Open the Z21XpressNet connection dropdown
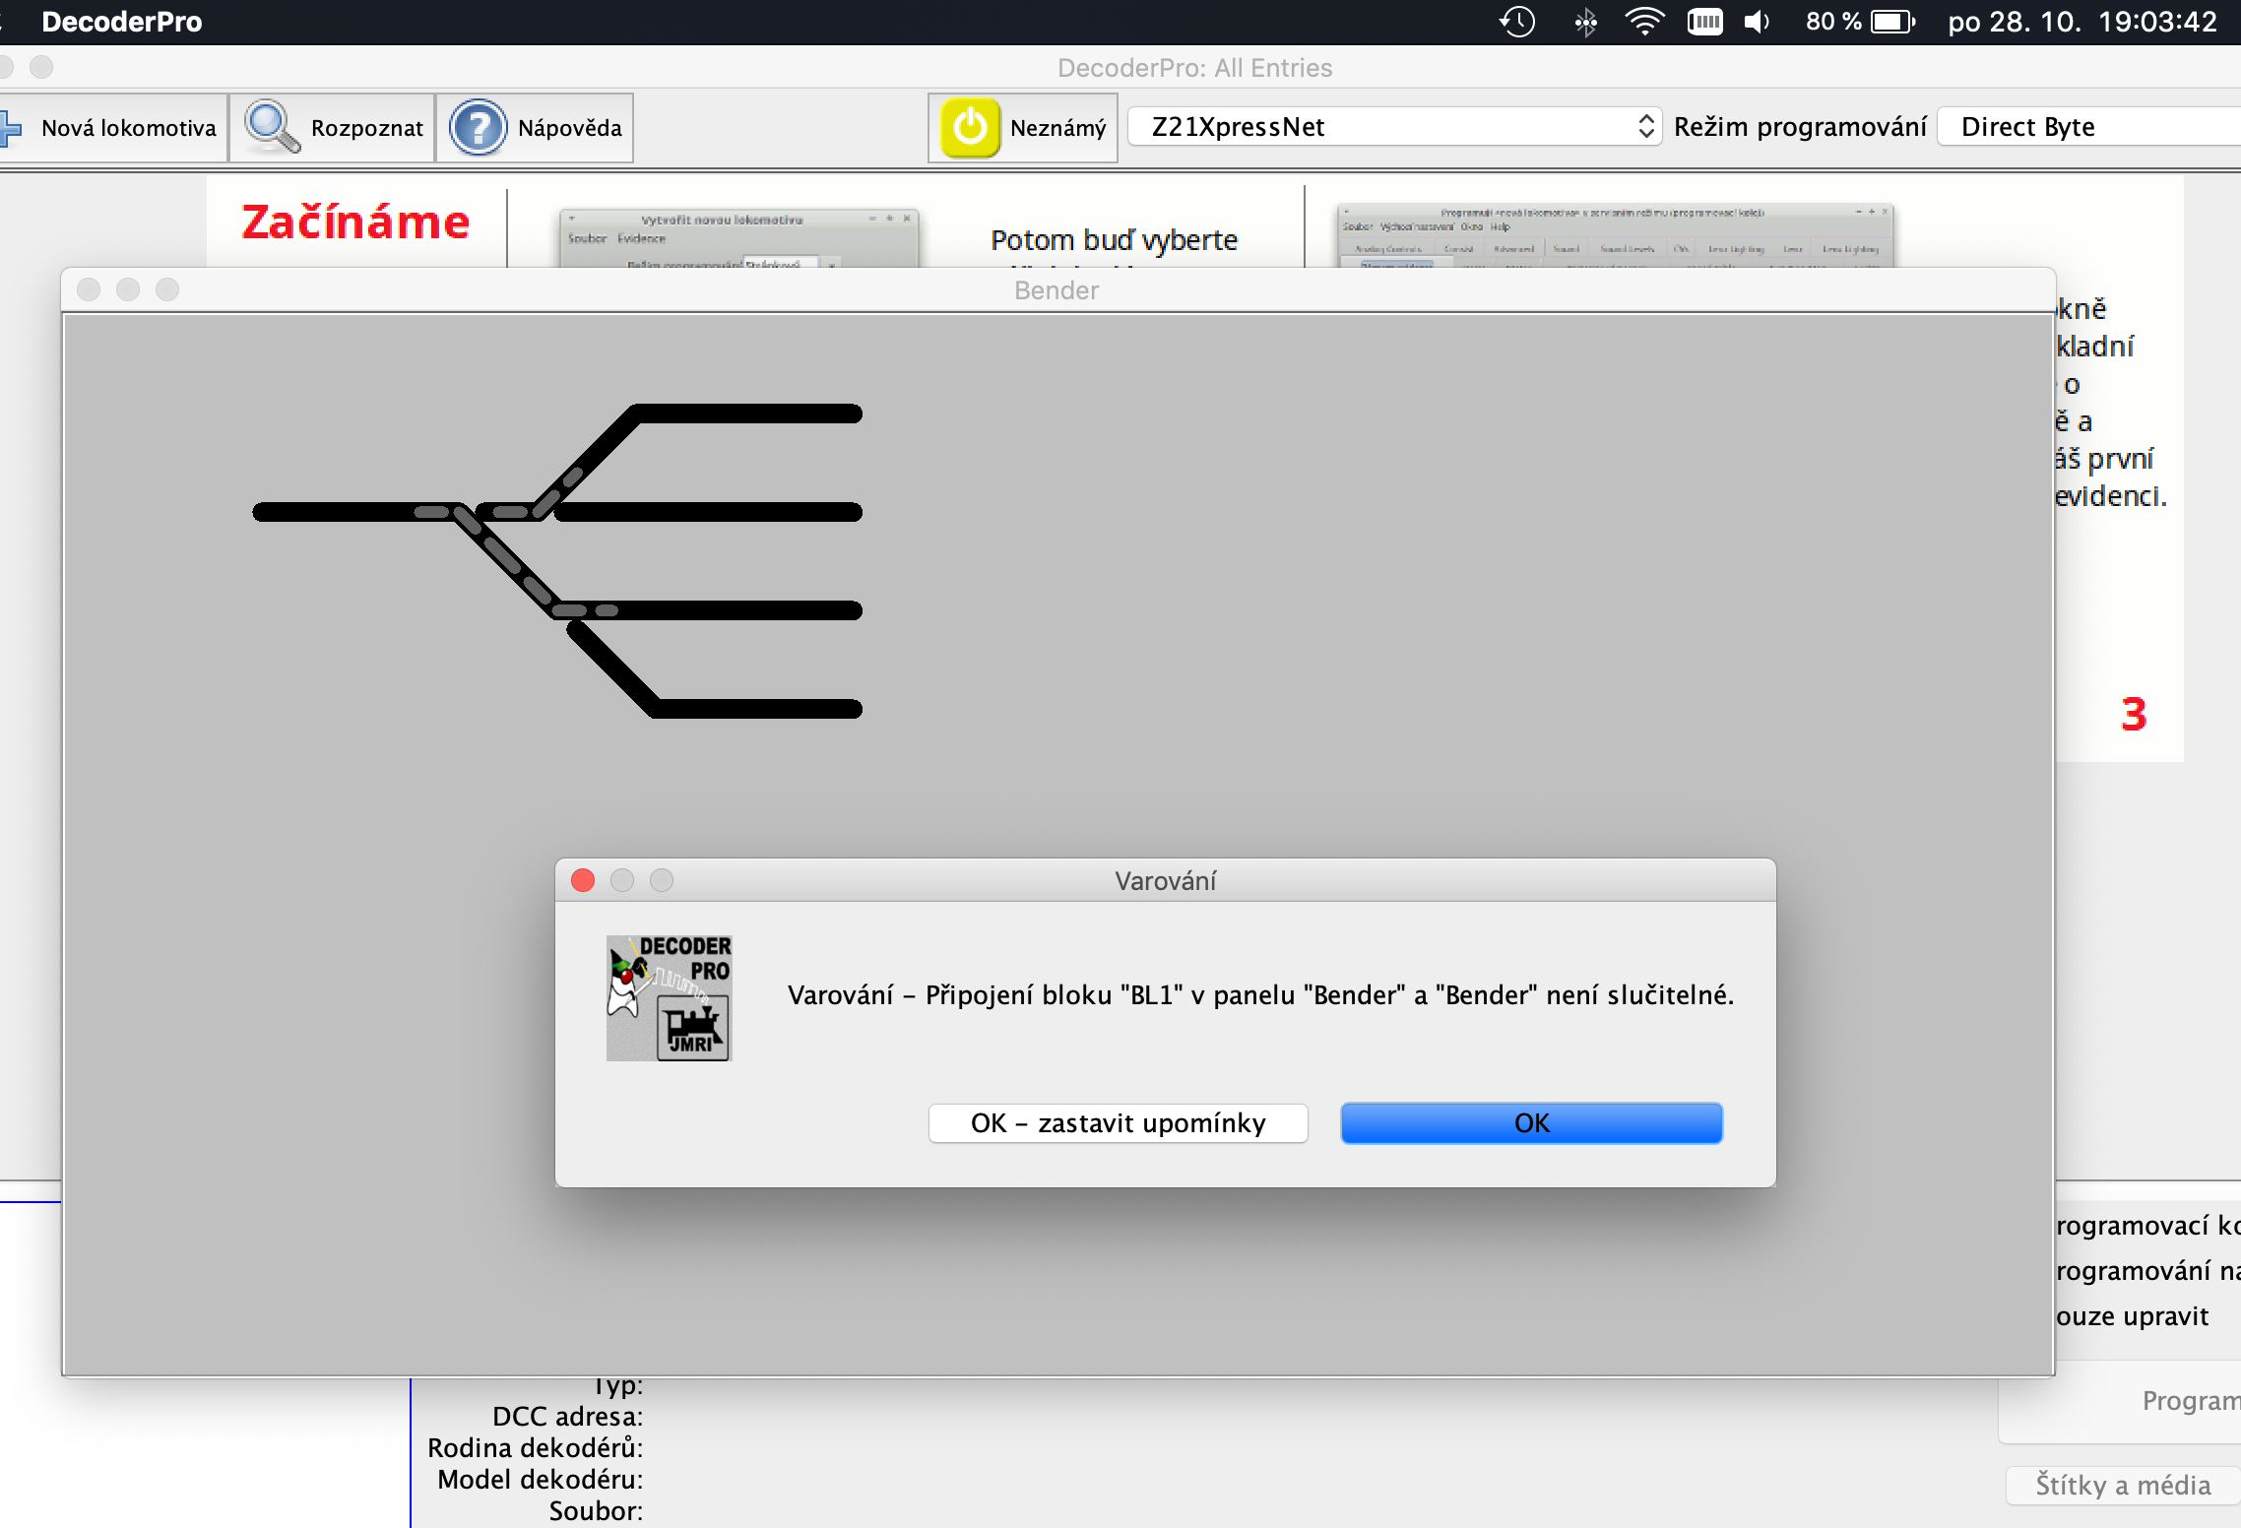 tap(1393, 127)
